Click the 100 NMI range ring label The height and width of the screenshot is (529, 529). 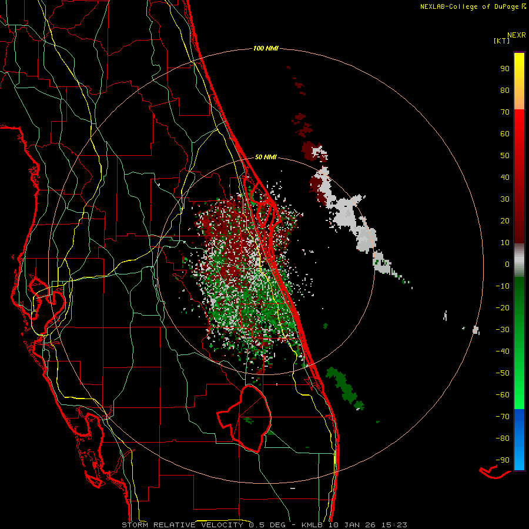tap(266, 49)
